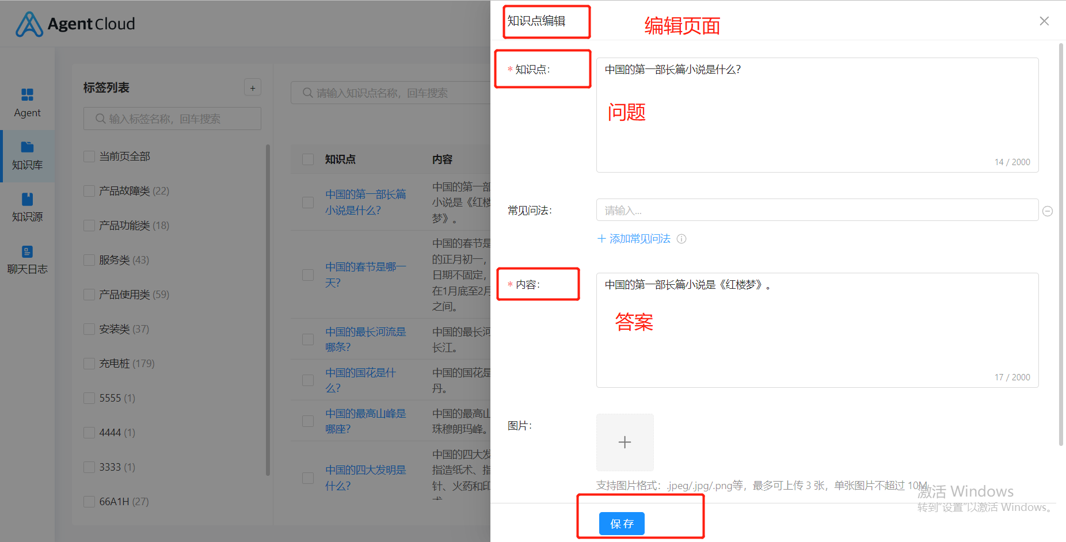The height and width of the screenshot is (542, 1066).
Task: Check the 服务类 tag
Action: [x=89, y=260]
